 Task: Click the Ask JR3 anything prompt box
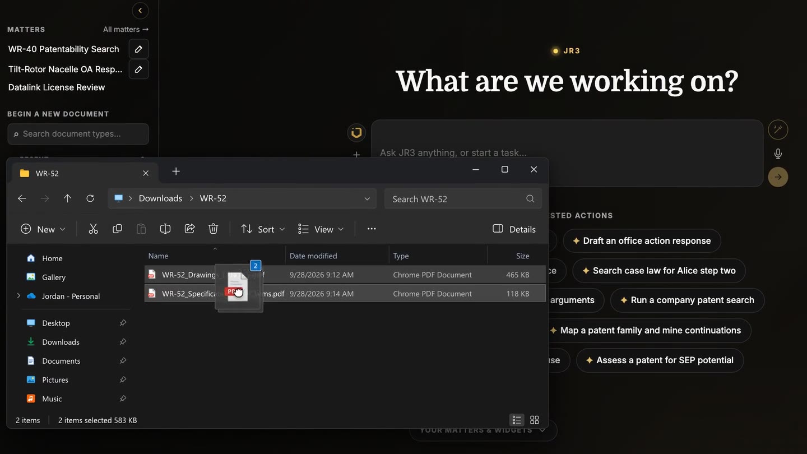[567, 153]
